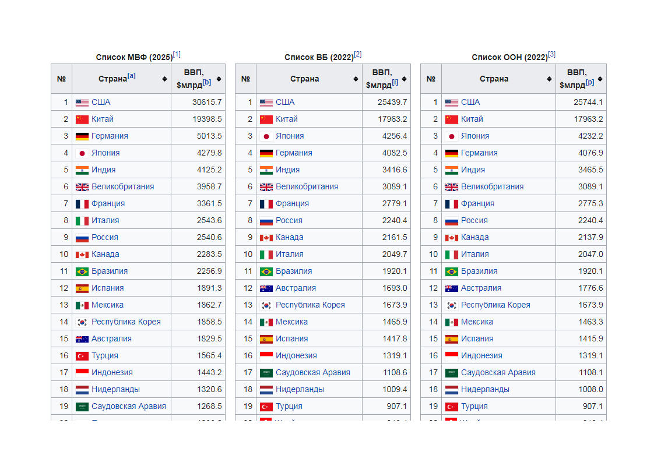Open footnote [3] beside the UN list title
The image size is (654, 462).
pyautogui.click(x=551, y=54)
